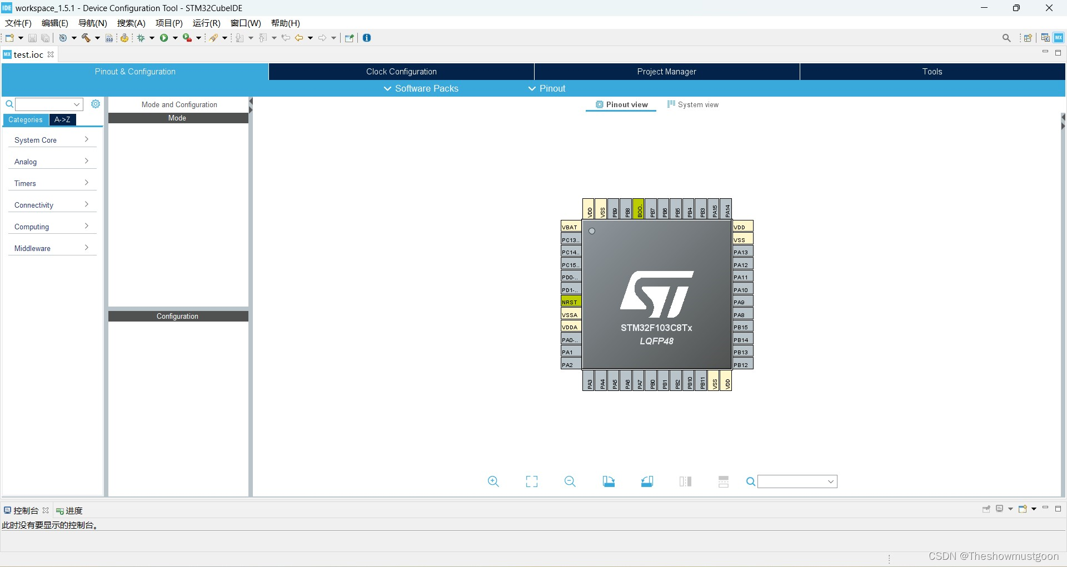The width and height of the screenshot is (1067, 567).
Task: Switch to System view
Action: tap(693, 104)
